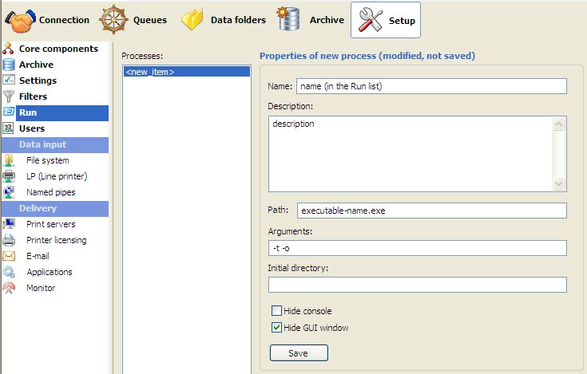
Task: Open the Queues ship wheel icon
Action: pyautogui.click(x=113, y=19)
